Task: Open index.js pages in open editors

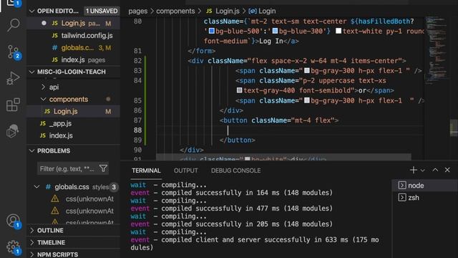Action: click(73, 60)
